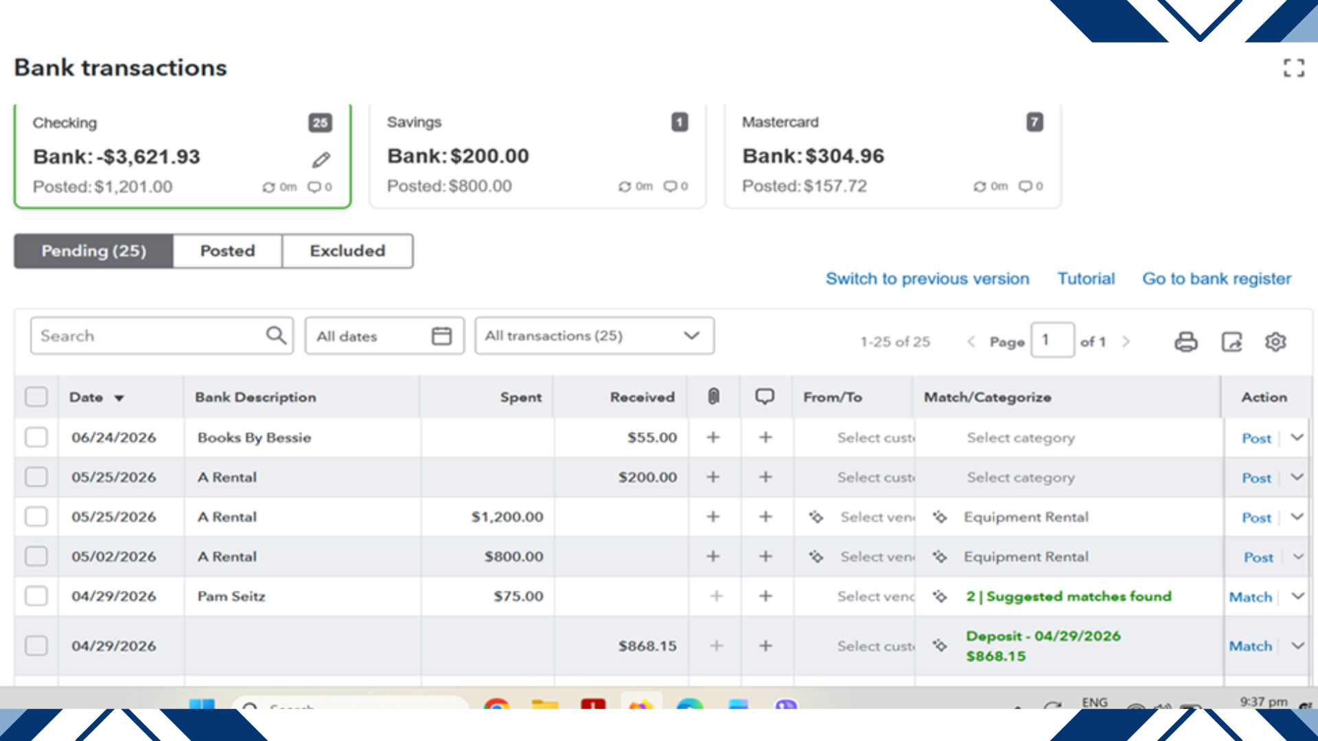Open table settings gear icon
The height and width of the screenshot is (741, 1318).
pyautogui.click(x=1275, y=341)
